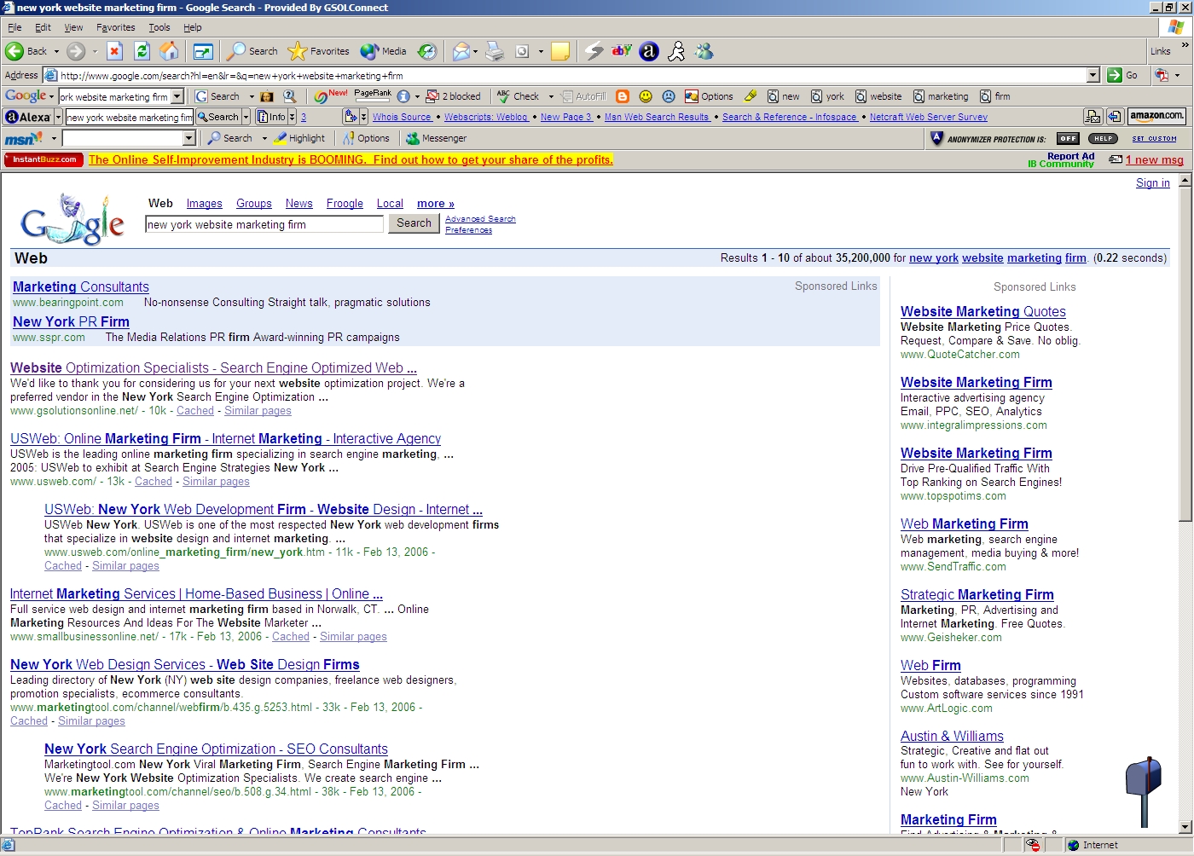Image resolution: width=1194 pixels, height=856 pixels.
Task: Toggle highlighting of search word 'website'
Action: [x=878, y=96]
